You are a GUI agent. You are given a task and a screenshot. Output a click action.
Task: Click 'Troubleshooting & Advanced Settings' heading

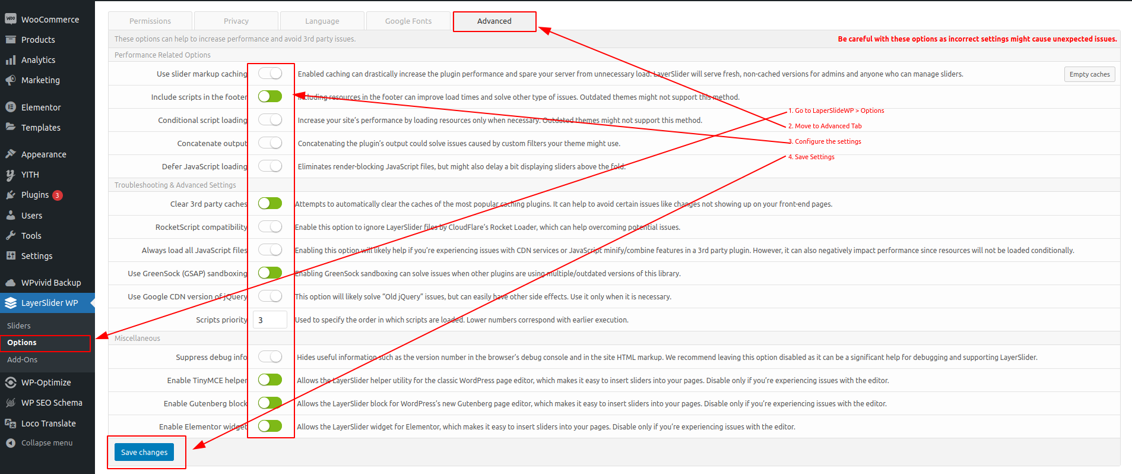(x=175, y=185)
